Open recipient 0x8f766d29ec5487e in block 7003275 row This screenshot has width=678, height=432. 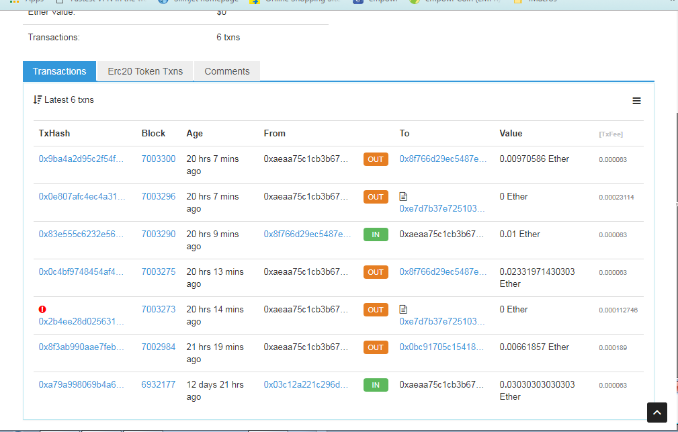443,271
